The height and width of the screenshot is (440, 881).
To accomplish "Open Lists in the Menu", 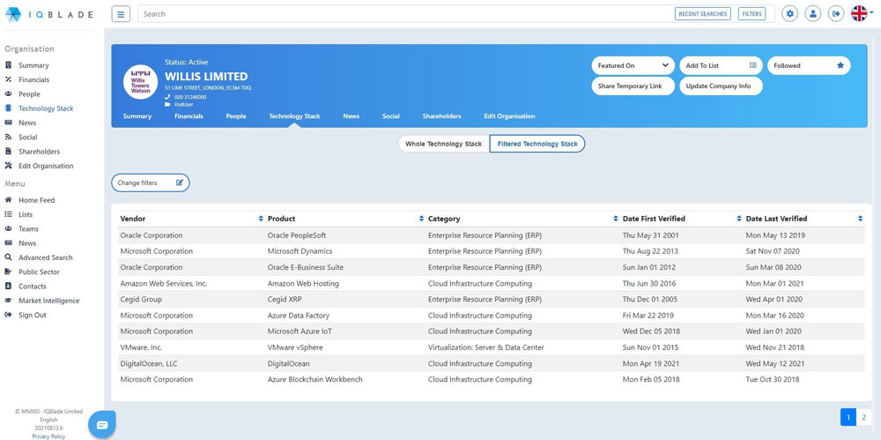I will click(26, 214).
